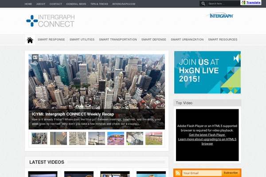
Task: Focus the Search here field
Action: tap(224, 4)
